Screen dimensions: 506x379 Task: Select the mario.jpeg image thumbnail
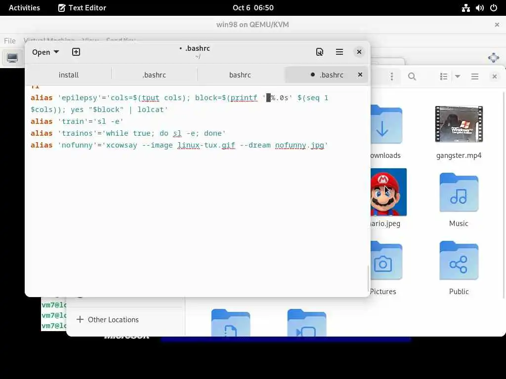pos(388,192)
